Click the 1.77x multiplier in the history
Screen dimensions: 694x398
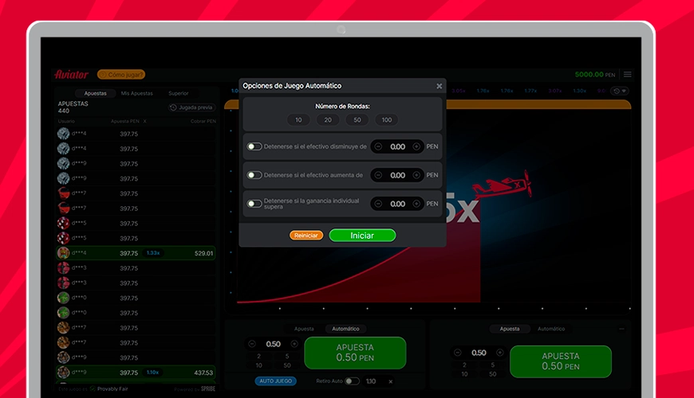(530, 91)
